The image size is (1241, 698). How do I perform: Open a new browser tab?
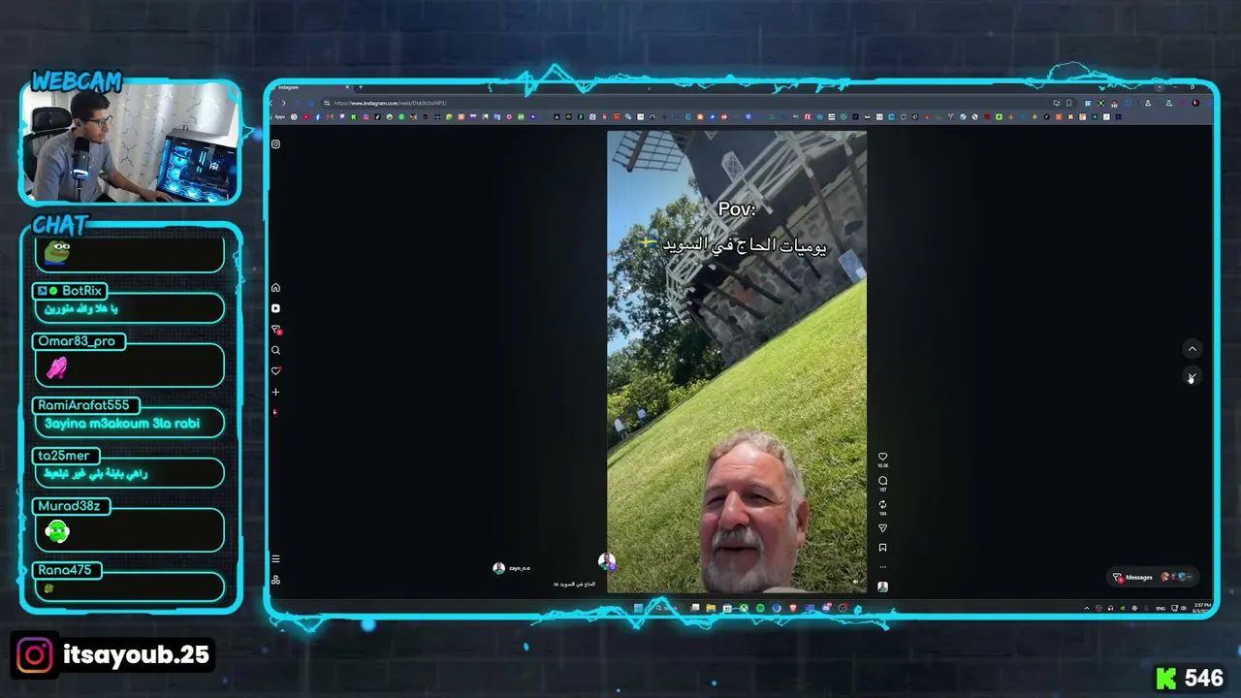pyautogui.click(x=361, y=87)
